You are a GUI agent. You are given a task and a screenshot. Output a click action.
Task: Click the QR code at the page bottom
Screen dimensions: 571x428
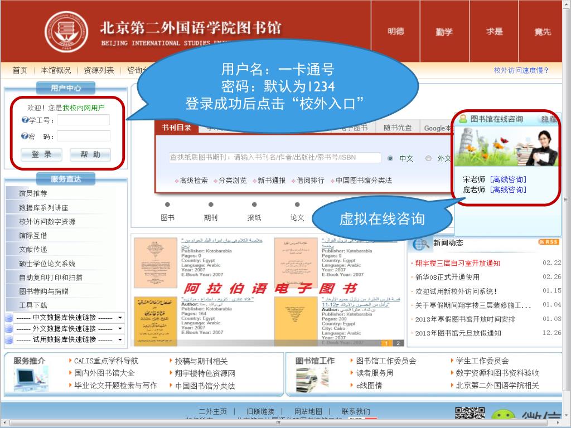tap(470, 414)
